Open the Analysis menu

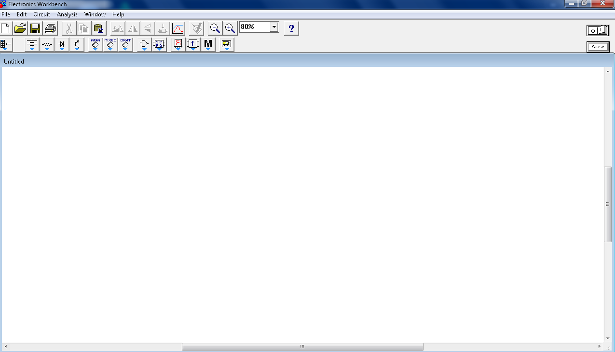67,14
